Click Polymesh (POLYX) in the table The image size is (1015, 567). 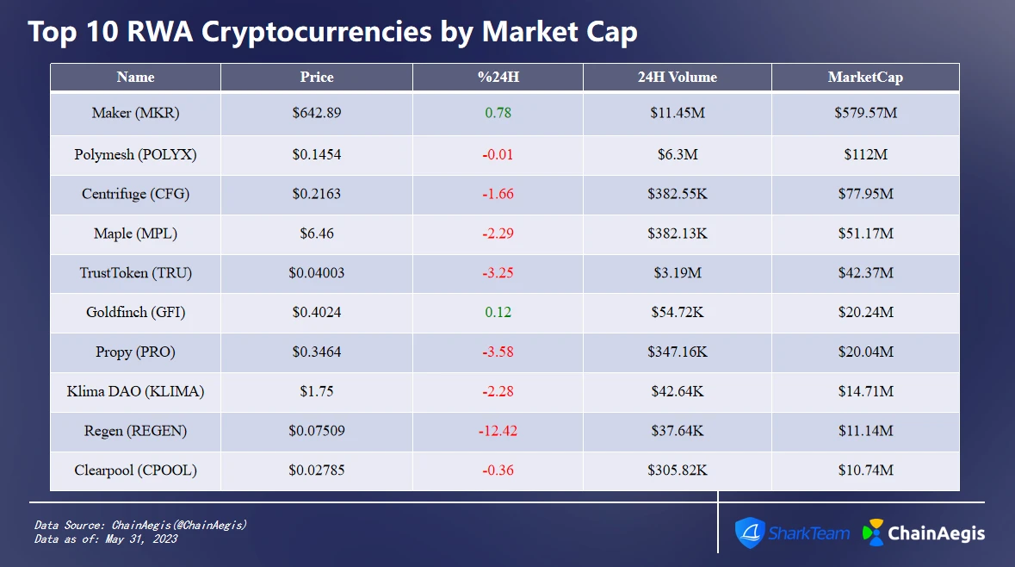[x=135, y=154]
